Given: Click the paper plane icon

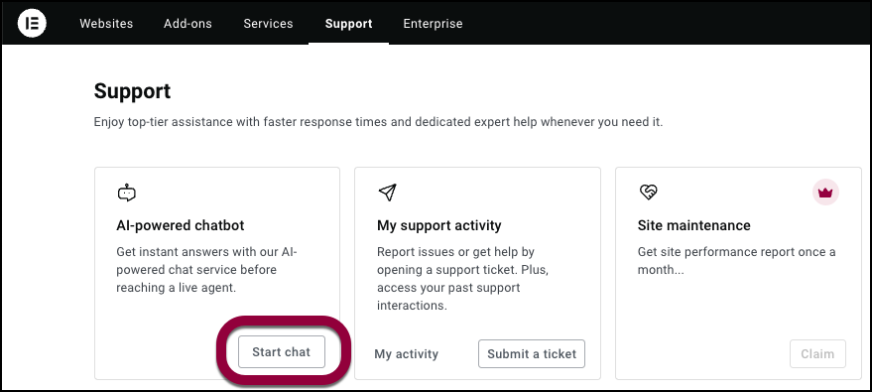Looking at the screenshot, I should [387, 193].
